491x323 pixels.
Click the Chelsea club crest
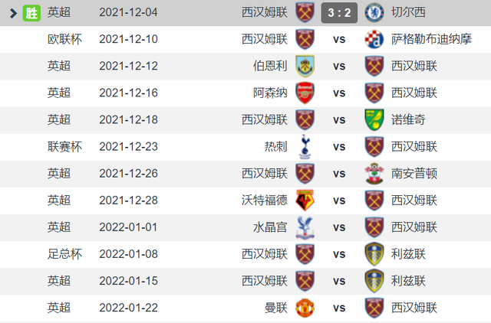pos(374,13)
